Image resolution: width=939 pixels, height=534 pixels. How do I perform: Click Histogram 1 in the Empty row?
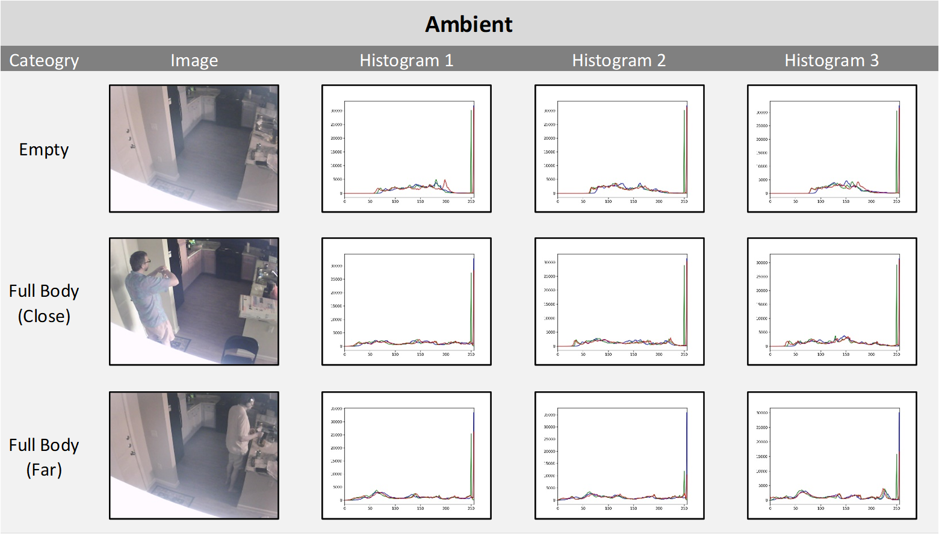[406, 149]
